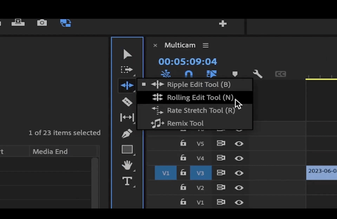This screenshot has height=219, width=337.
Task: Toggle lock on track V5
Action: (183, 143)
